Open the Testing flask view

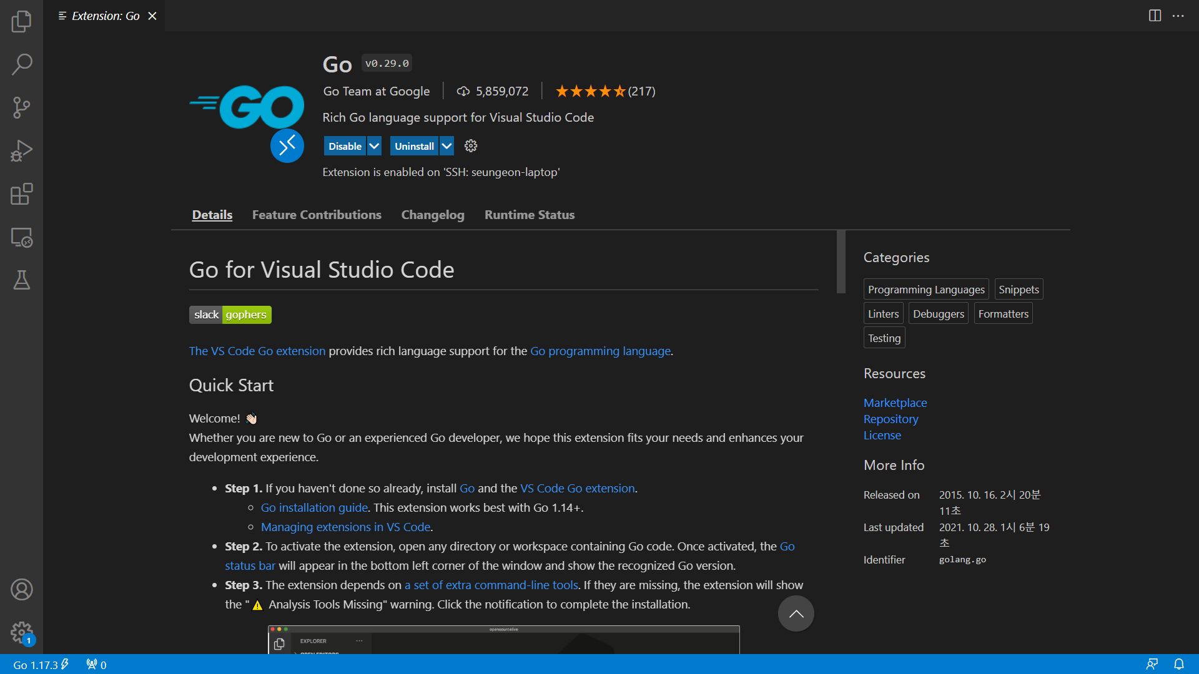click(21, 280)
